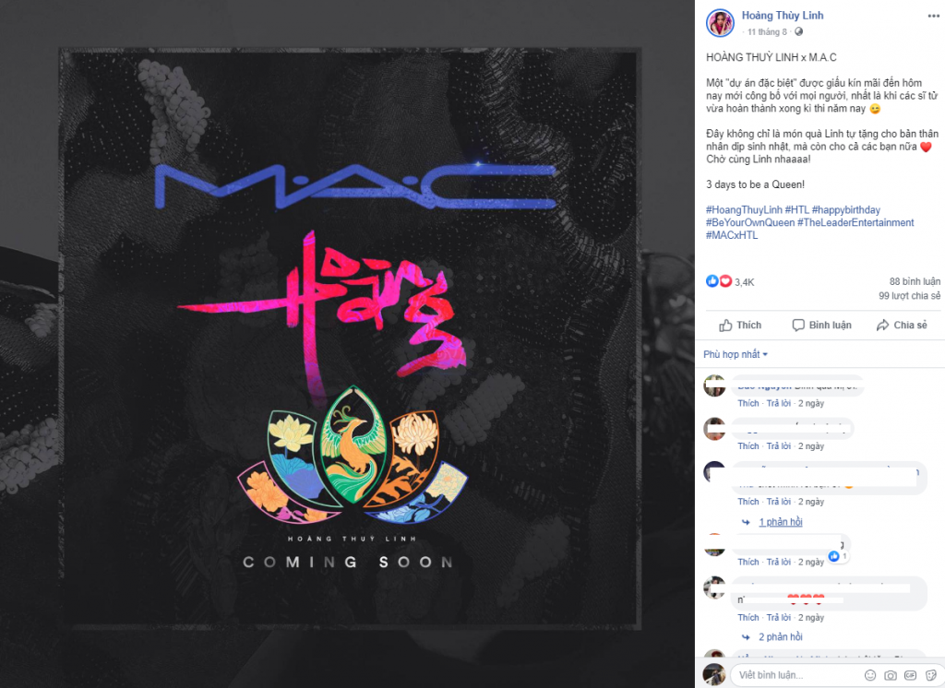Click the red heart reaction icon
945x688 pixels.
725,280
